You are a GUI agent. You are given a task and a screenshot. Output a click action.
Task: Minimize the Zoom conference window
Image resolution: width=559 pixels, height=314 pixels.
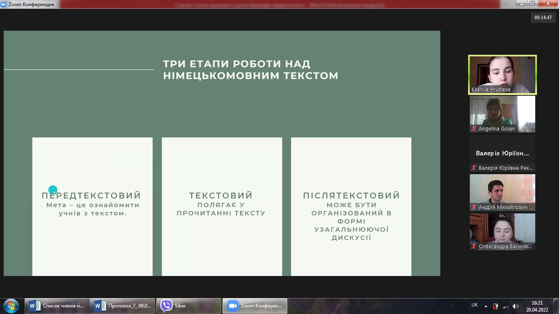[x=521, y=4]
